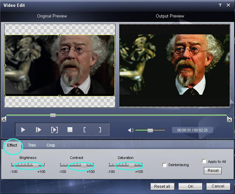Set trim end with the right bracket
The height and width of the screenshot is (194, 235).
coord(100,130)
